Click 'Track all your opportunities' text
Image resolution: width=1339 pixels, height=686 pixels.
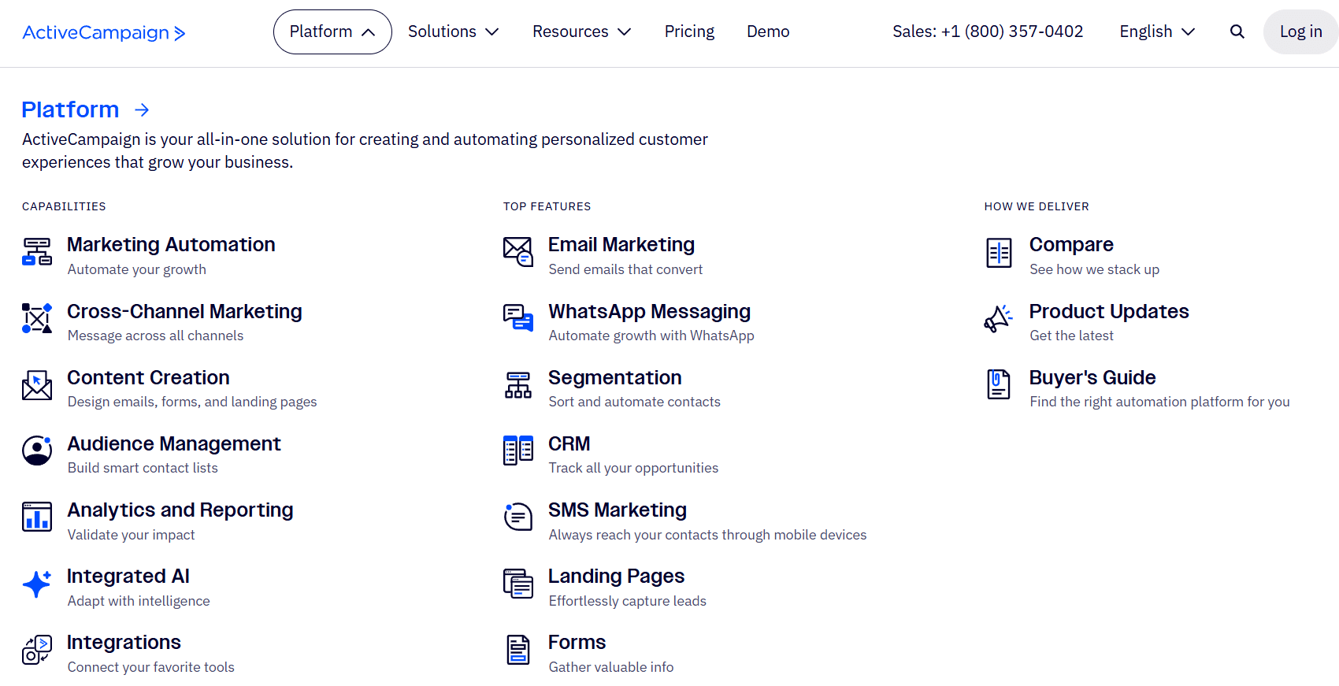(x=633, y=468)
